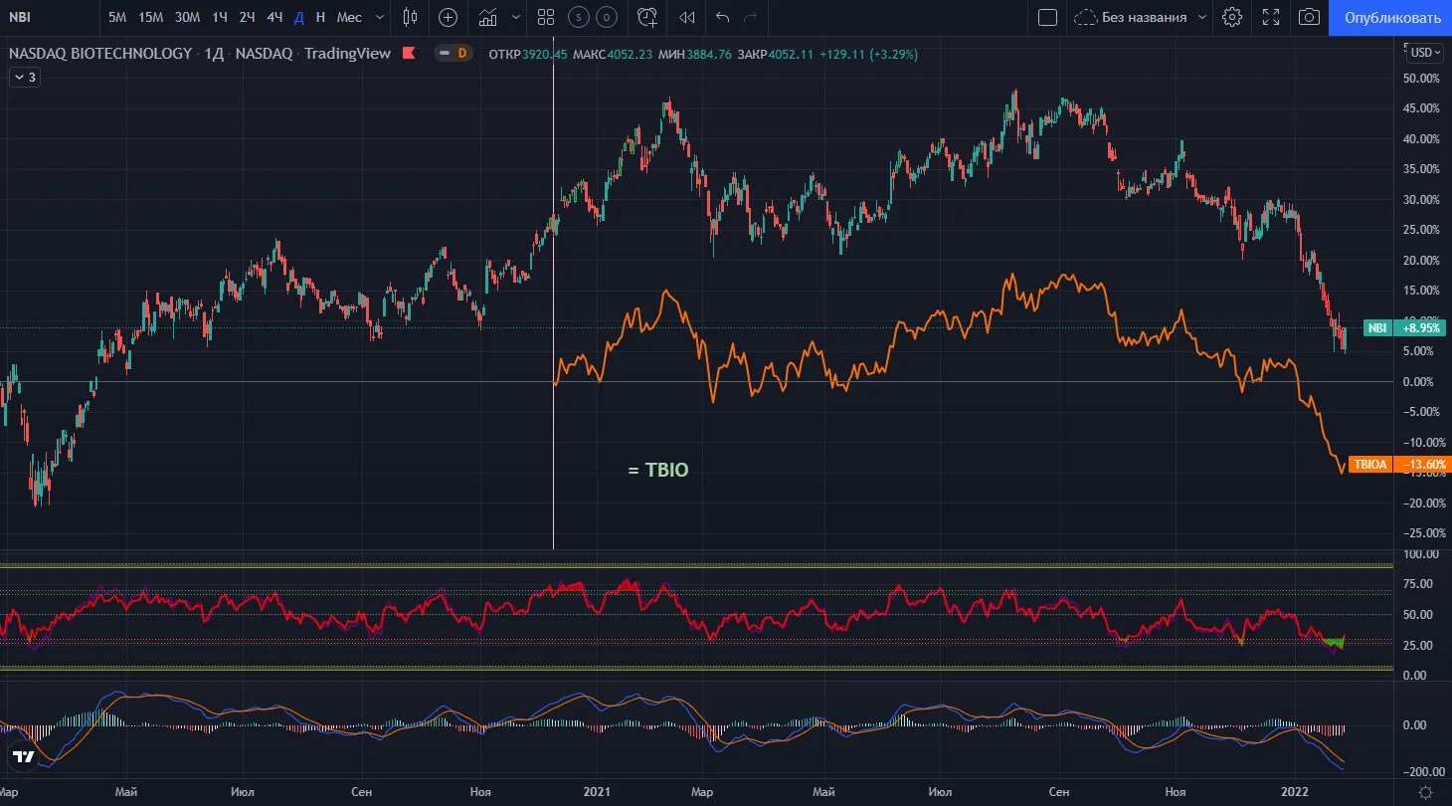Screen dimensions: 1452x806
Task: Click the Опубликовать button
Action: click(x=1390, y=18)
